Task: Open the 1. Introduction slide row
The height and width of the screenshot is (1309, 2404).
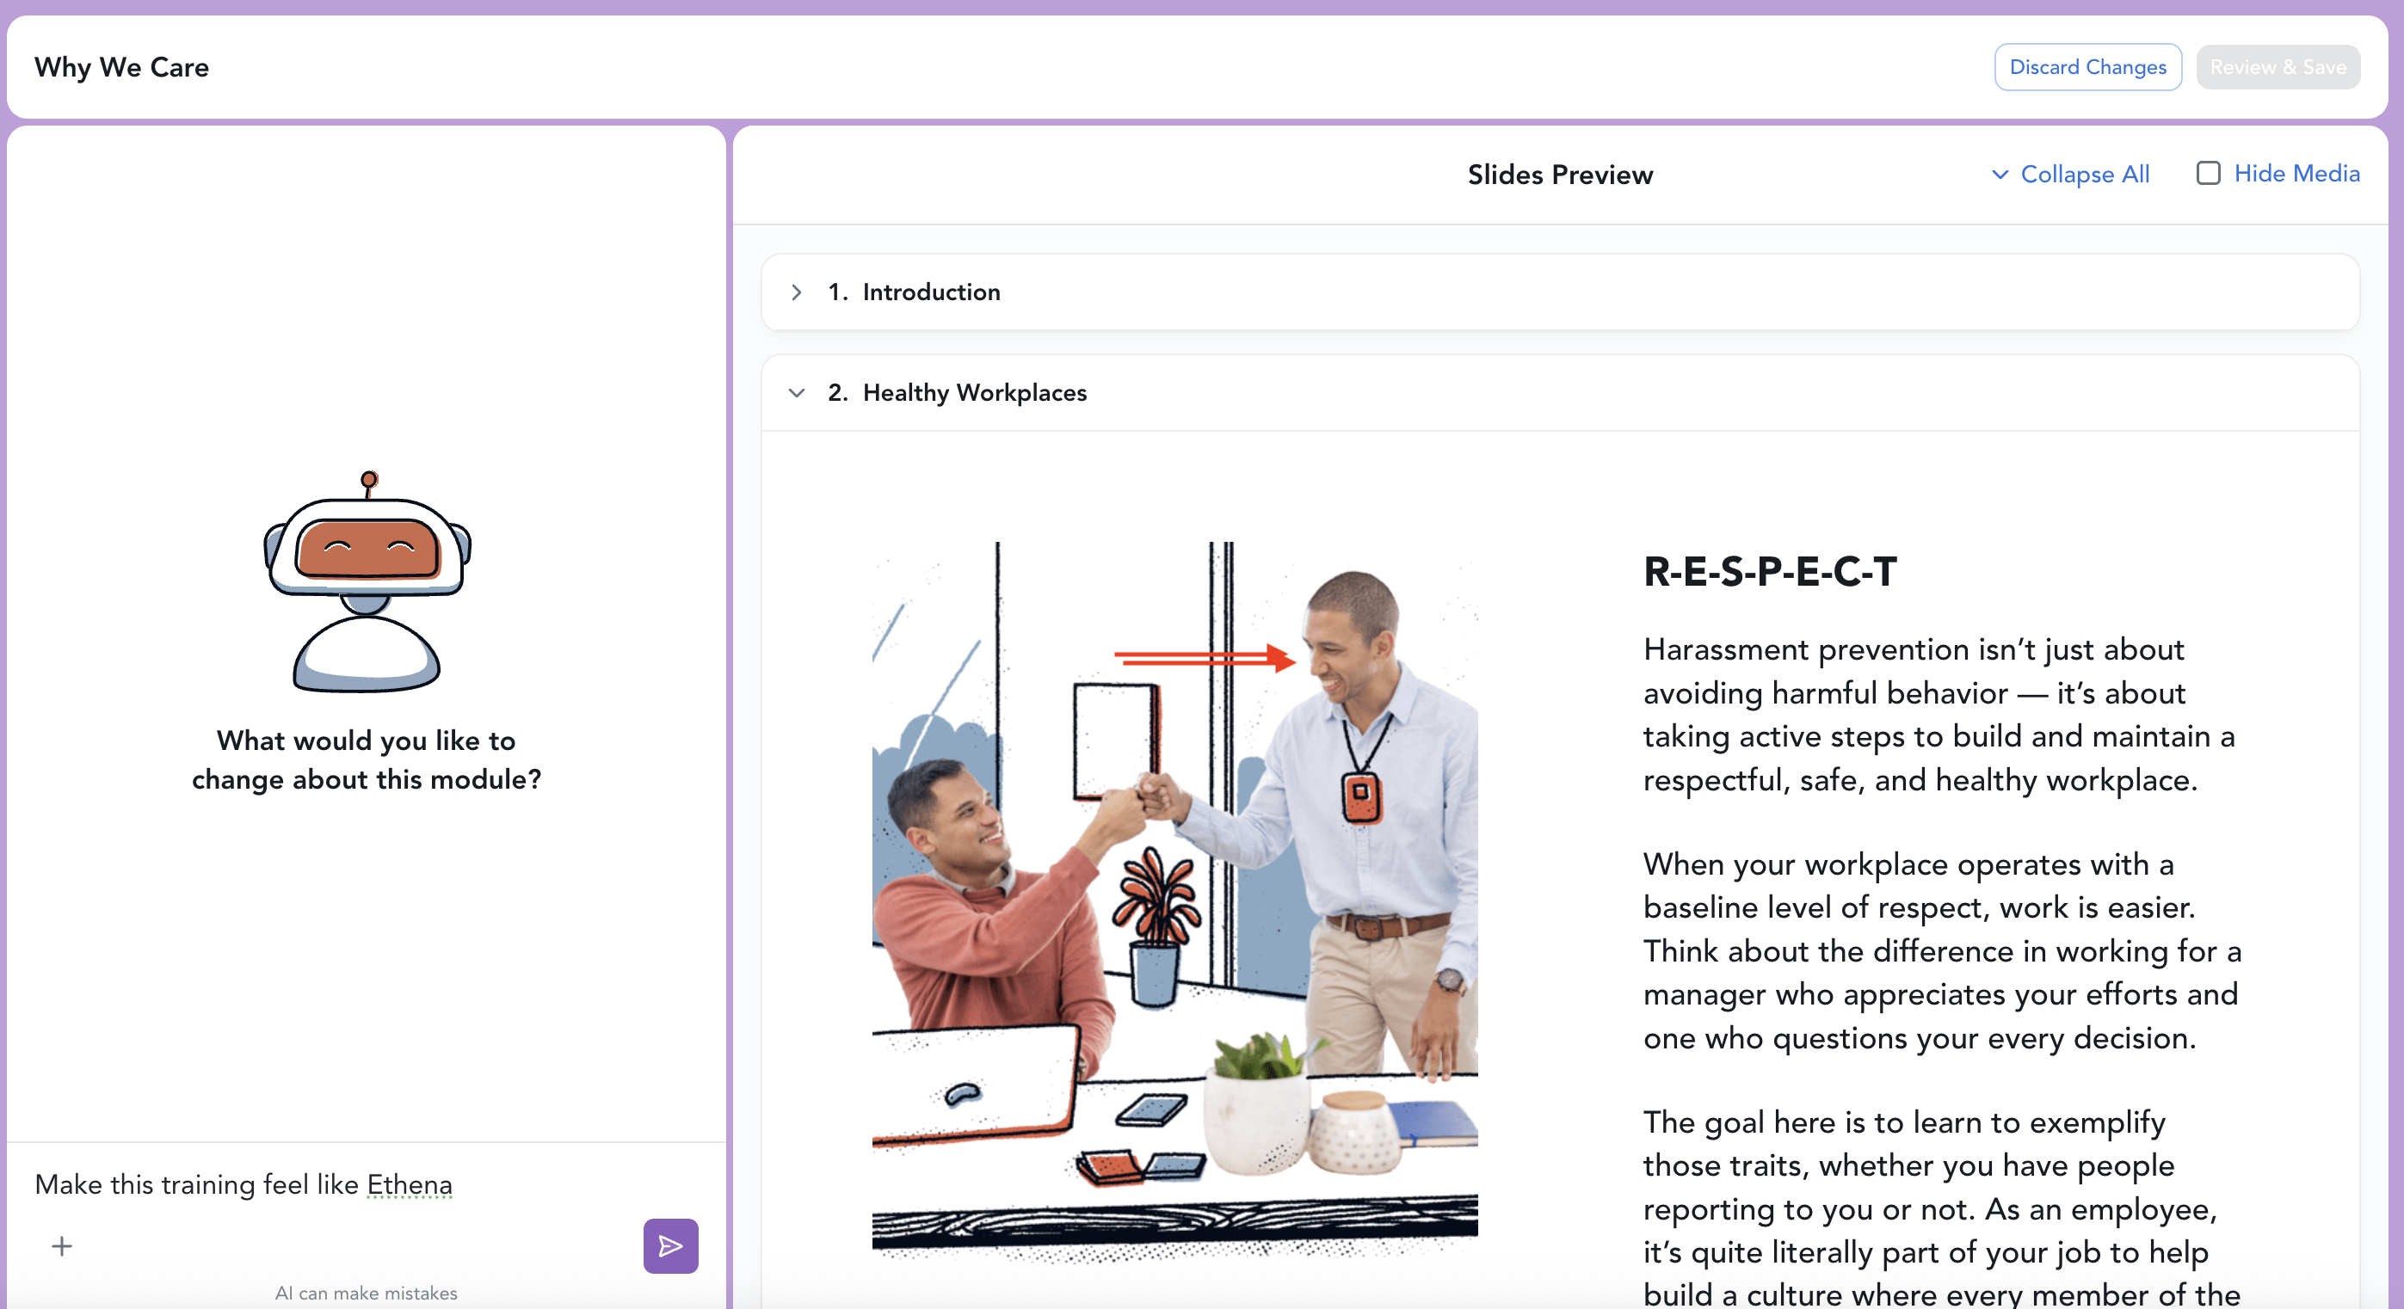Action: 1559,292
